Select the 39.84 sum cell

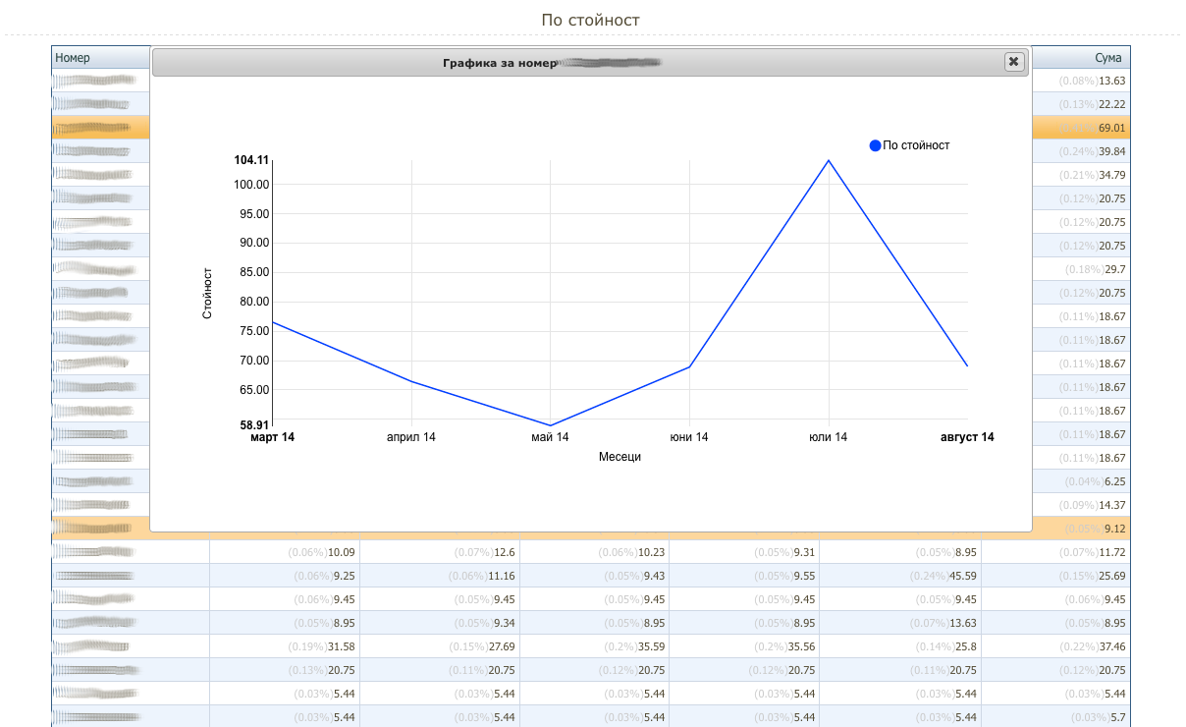pos(1111,151)
